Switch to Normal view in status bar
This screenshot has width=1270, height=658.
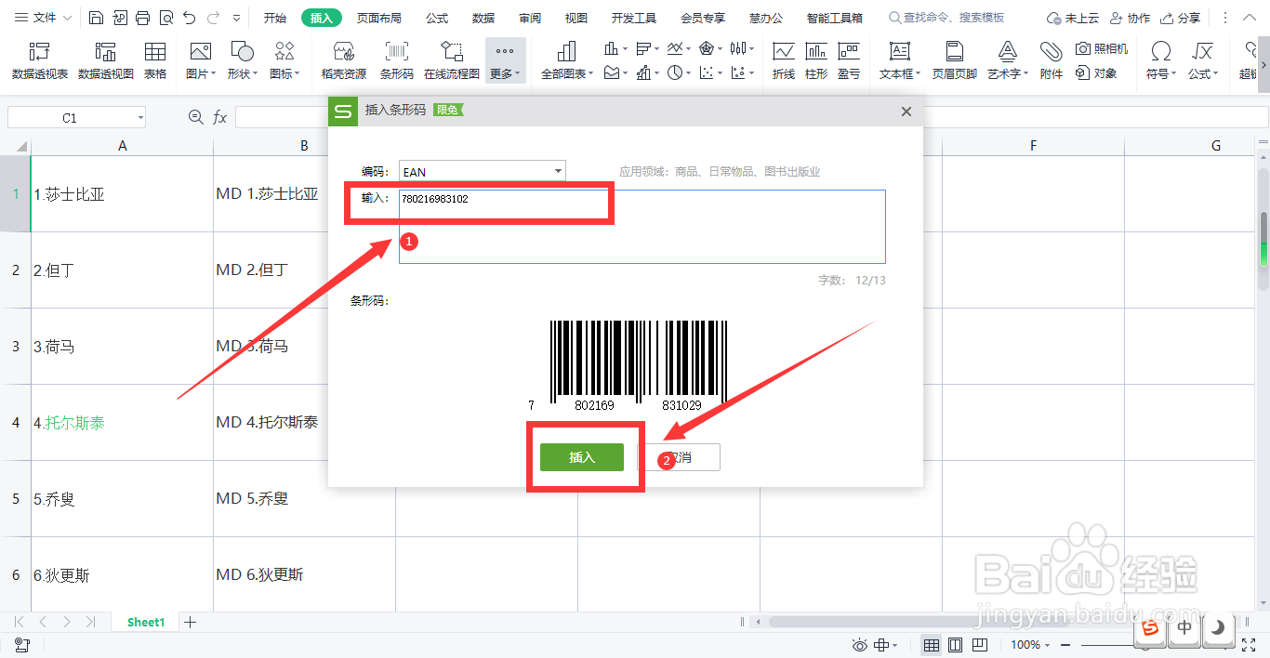click(931, 645)
